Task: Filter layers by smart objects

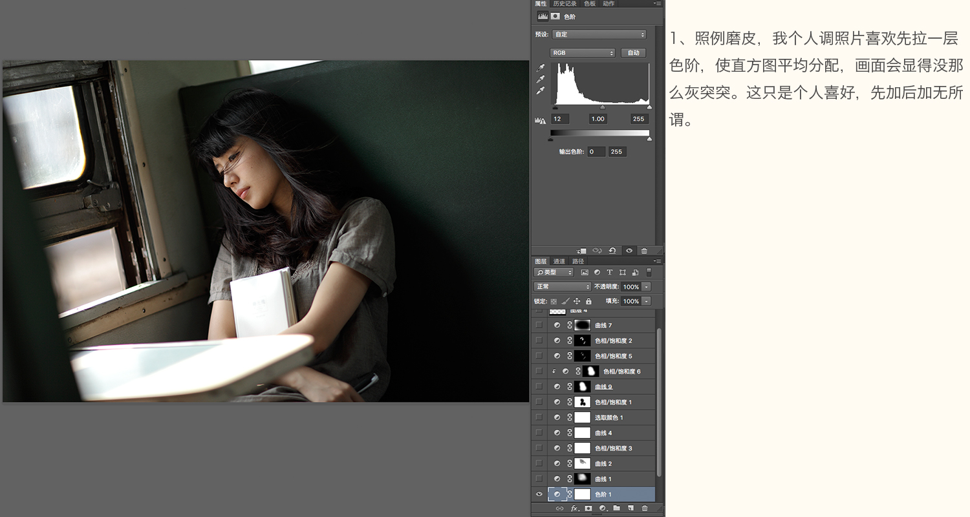Action: (635, 273)
